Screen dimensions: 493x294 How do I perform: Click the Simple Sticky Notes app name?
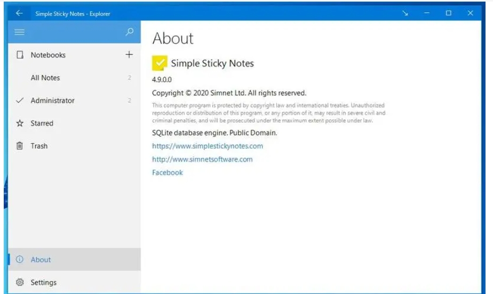click(212, 63)
